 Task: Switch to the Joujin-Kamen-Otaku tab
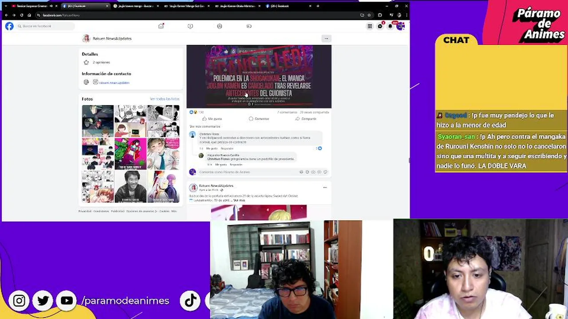[237, 6]
